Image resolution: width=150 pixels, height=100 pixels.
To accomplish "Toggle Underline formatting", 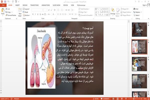I will pos(38,14).
